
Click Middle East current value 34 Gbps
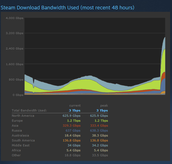point(74,145)
